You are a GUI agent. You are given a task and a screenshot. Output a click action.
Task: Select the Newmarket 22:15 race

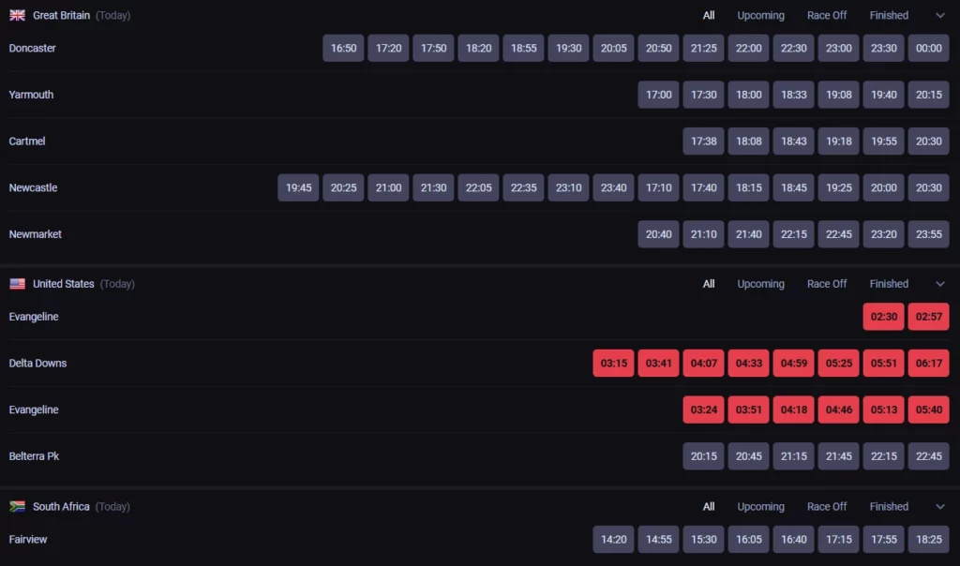coord(793,234)
